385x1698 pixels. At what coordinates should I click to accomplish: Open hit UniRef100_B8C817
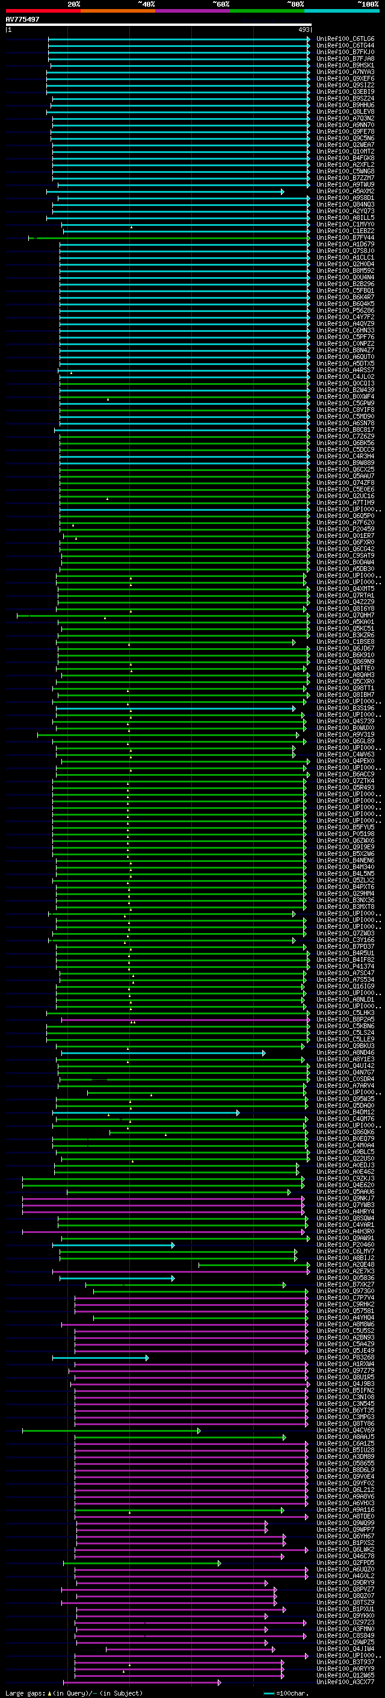pos(345,430)
